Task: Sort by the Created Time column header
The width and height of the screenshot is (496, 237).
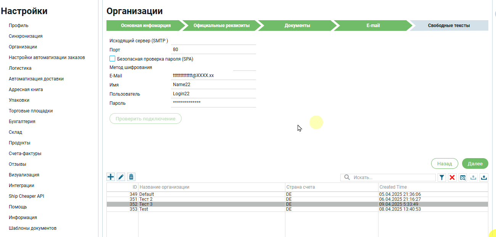Action: [393, 187]
